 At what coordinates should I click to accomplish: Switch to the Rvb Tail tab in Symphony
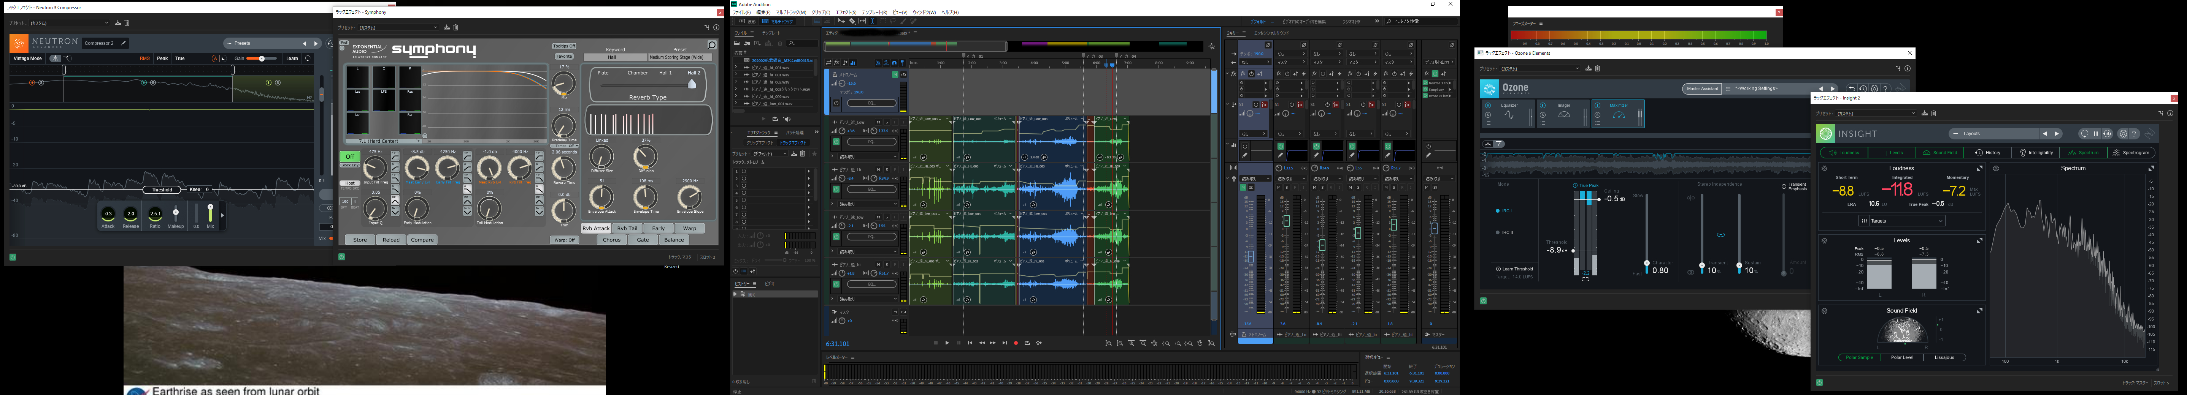627,228
